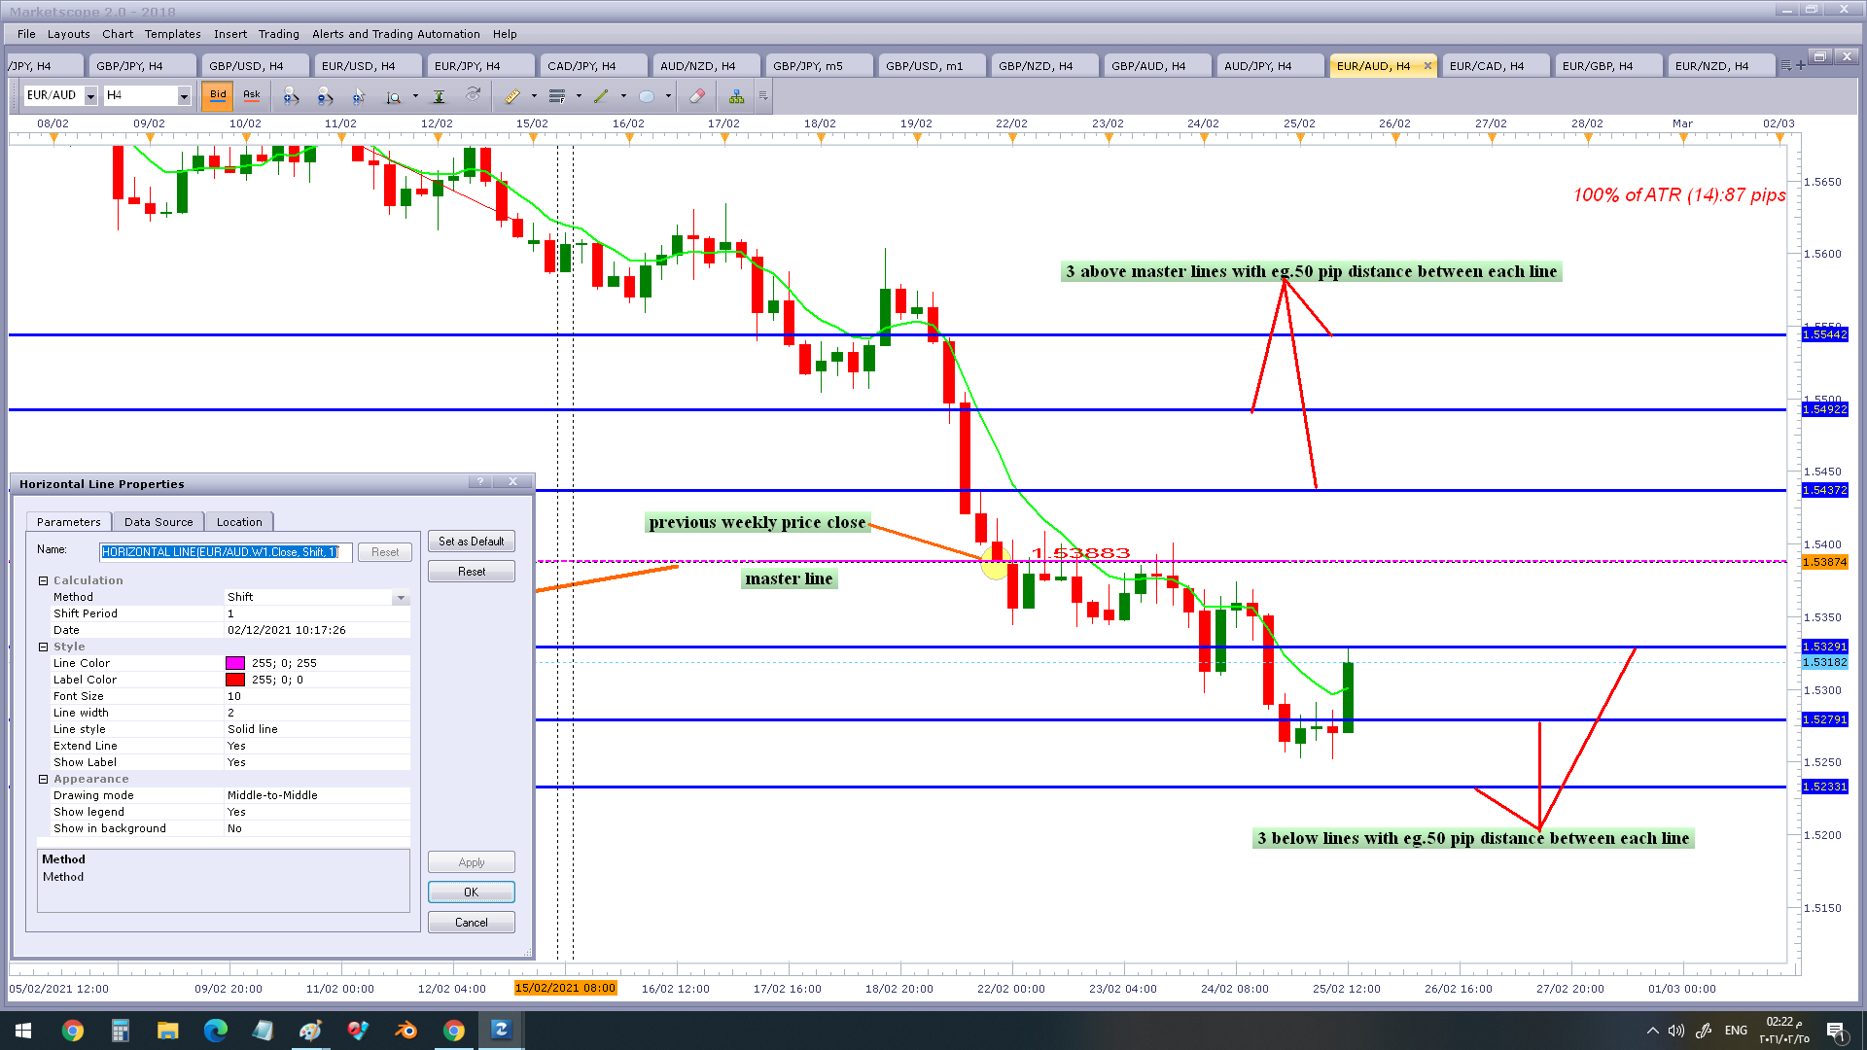Switch to the Data Source tab
Viewport: 1867px width, 1050px height.
159,522
